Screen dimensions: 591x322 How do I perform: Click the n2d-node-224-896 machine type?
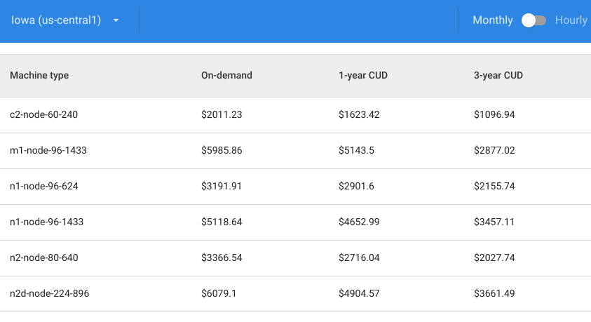(49, 293)
